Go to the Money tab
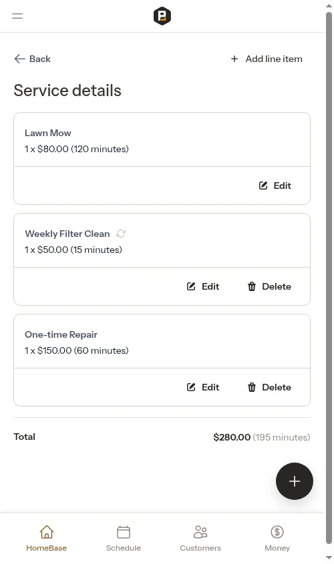Image resolution: width=334 pixels, height=564 pixels. pos(277,539)
